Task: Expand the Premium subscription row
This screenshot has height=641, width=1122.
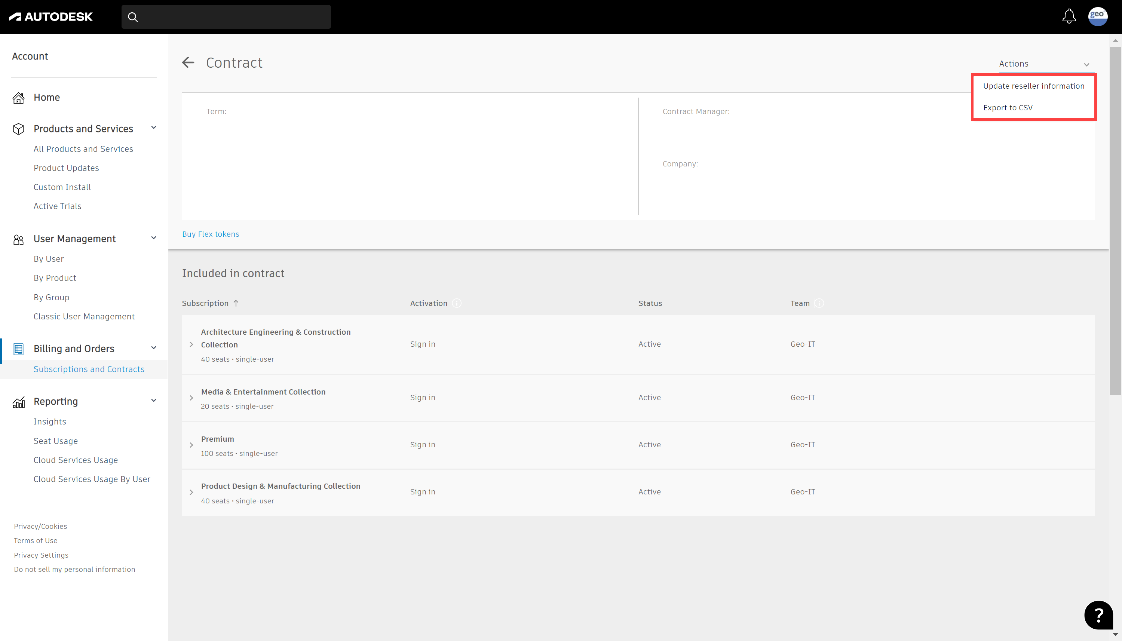Action: [x=191, y=445]
